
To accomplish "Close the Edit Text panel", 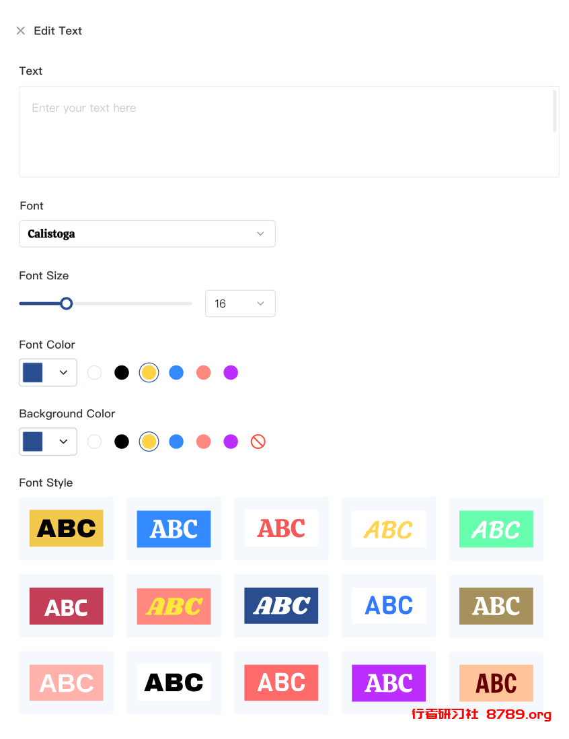I will [21, 31].
